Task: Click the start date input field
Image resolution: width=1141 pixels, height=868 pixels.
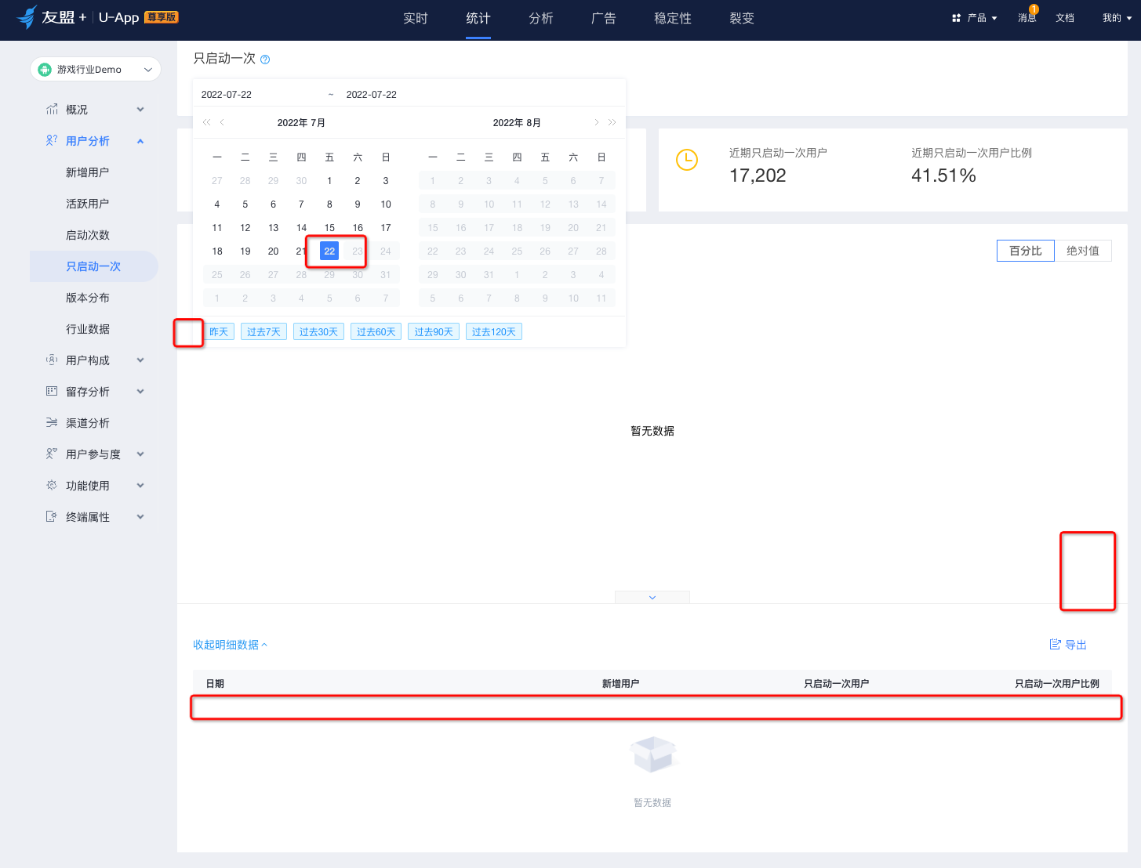Action: coord(259,95)
